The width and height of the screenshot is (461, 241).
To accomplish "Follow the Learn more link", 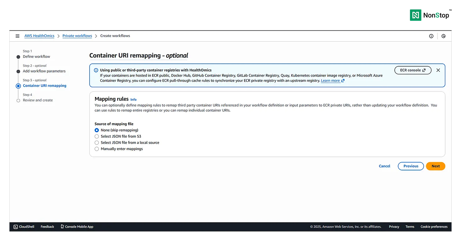I will click(332, 81).
